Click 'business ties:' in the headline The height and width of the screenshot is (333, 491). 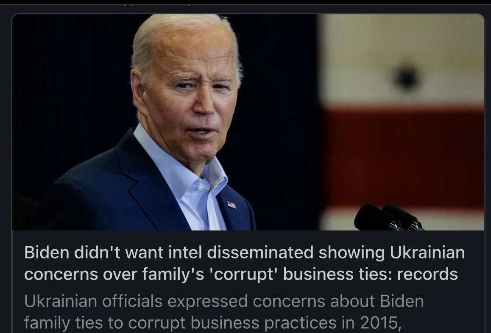click(x=338, y=274)
